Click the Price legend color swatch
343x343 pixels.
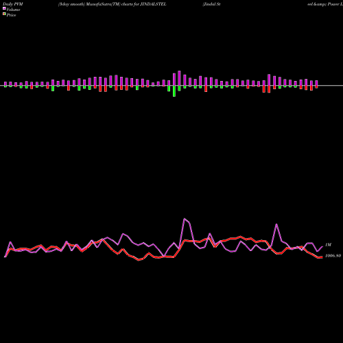click(x=4, y=14)
